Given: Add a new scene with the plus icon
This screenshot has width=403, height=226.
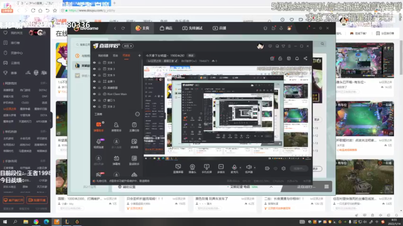Looking at the screenshot, I should (x=140, y=55).
